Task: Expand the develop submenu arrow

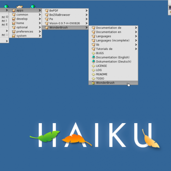Action: point(40,19)
